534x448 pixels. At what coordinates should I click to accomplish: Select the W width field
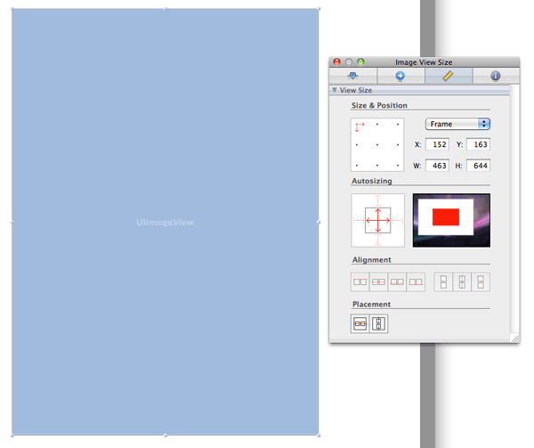(x=437, y=166)
